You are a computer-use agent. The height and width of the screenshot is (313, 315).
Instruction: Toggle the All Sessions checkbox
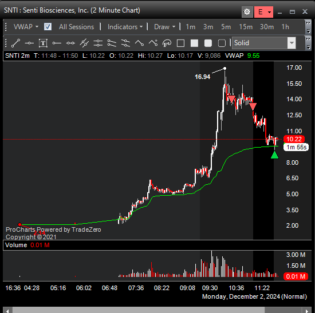pos(48,27)
